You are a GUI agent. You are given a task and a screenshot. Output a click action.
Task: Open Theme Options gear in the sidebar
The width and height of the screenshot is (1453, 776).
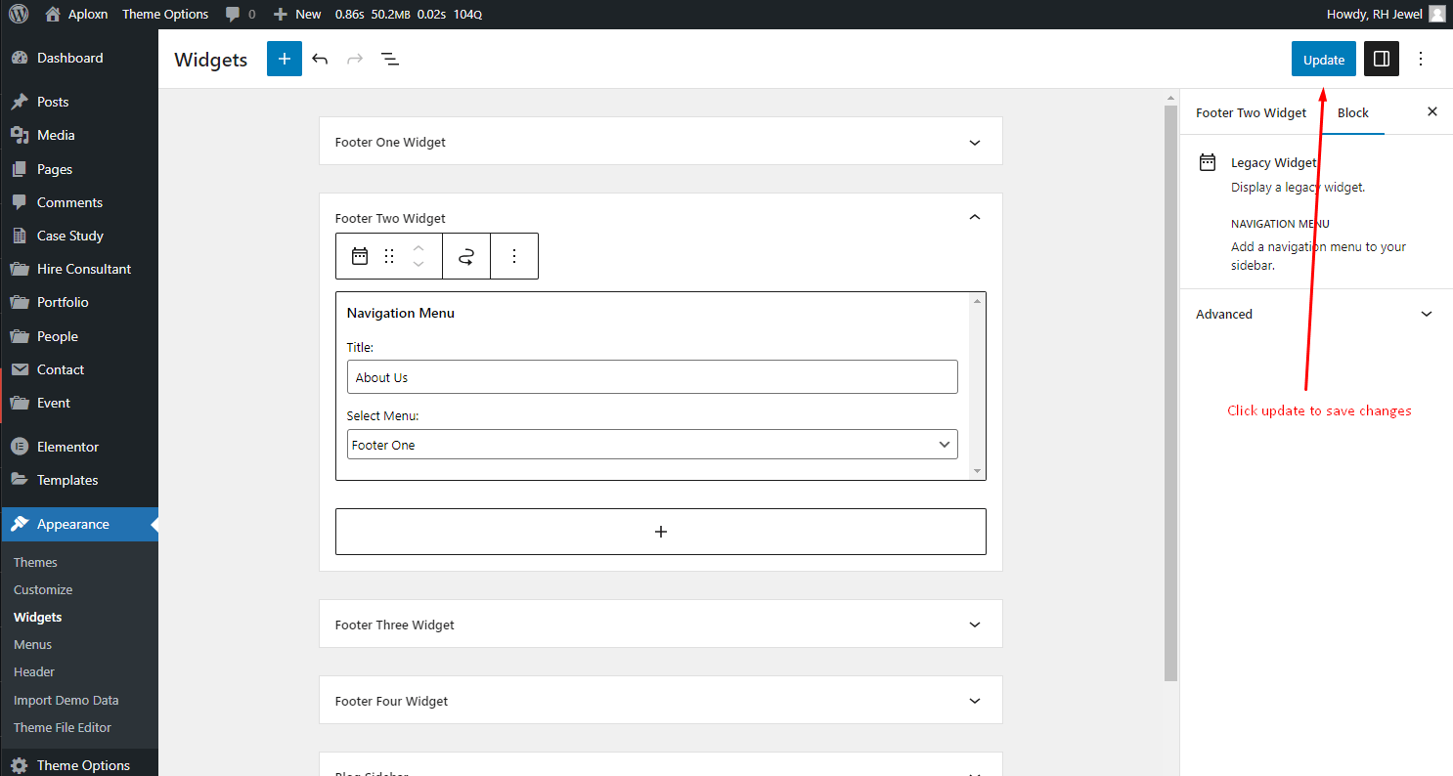click(x=79, y=765)
